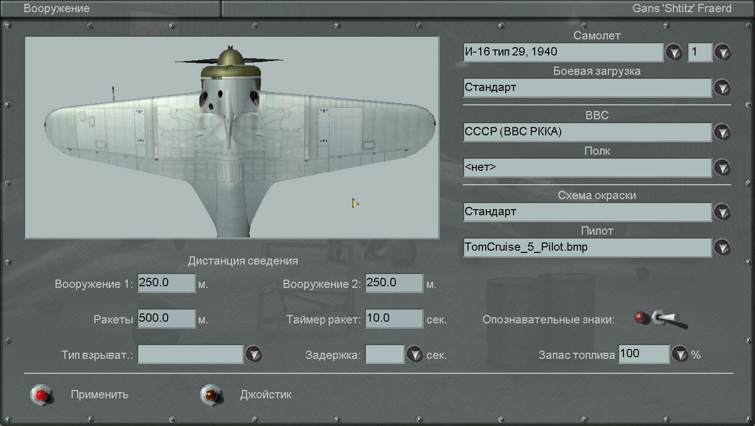This screenshot has height=426, width=755.
Task: Click the pilot name Gans 'Shtitz' Fraerd
Action: (x=682, y=8)
